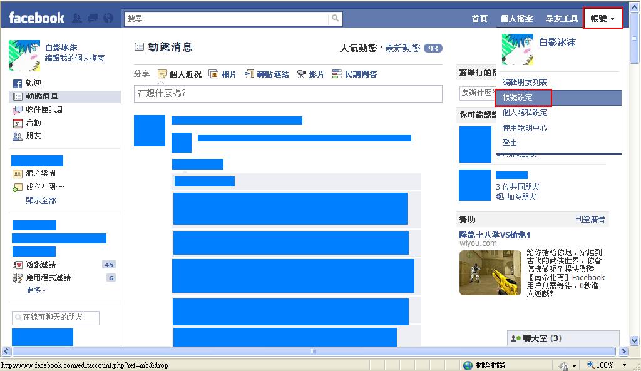The width and height of the screenshot is (641, 371).
Task: Click the 動態消息 heading icon
Action: tap(139, 47)
